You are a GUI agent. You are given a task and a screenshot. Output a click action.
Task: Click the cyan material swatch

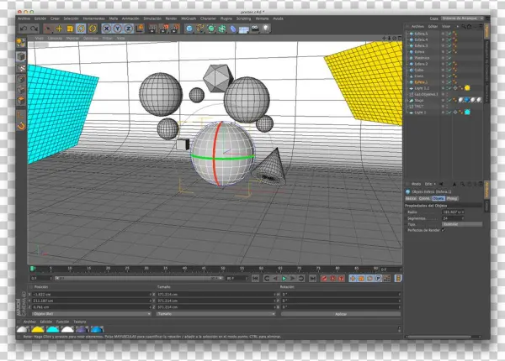click(54, 328)
